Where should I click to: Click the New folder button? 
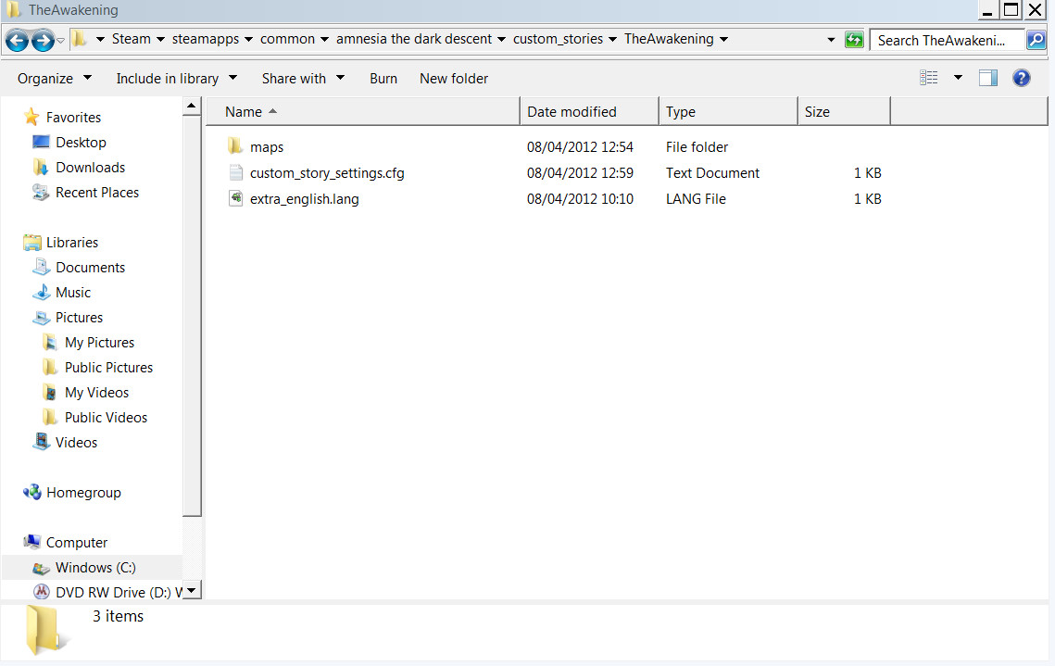point(454,79)
